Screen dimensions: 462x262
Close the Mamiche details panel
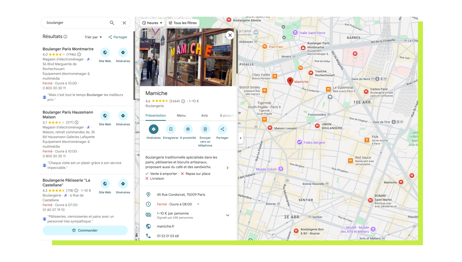click(x=230, y=35)
